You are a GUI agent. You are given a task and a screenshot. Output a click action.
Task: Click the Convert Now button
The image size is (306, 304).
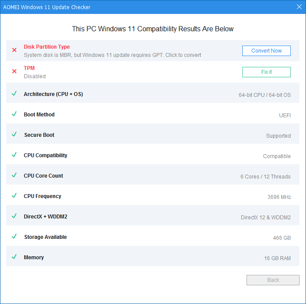coord(266,51)
